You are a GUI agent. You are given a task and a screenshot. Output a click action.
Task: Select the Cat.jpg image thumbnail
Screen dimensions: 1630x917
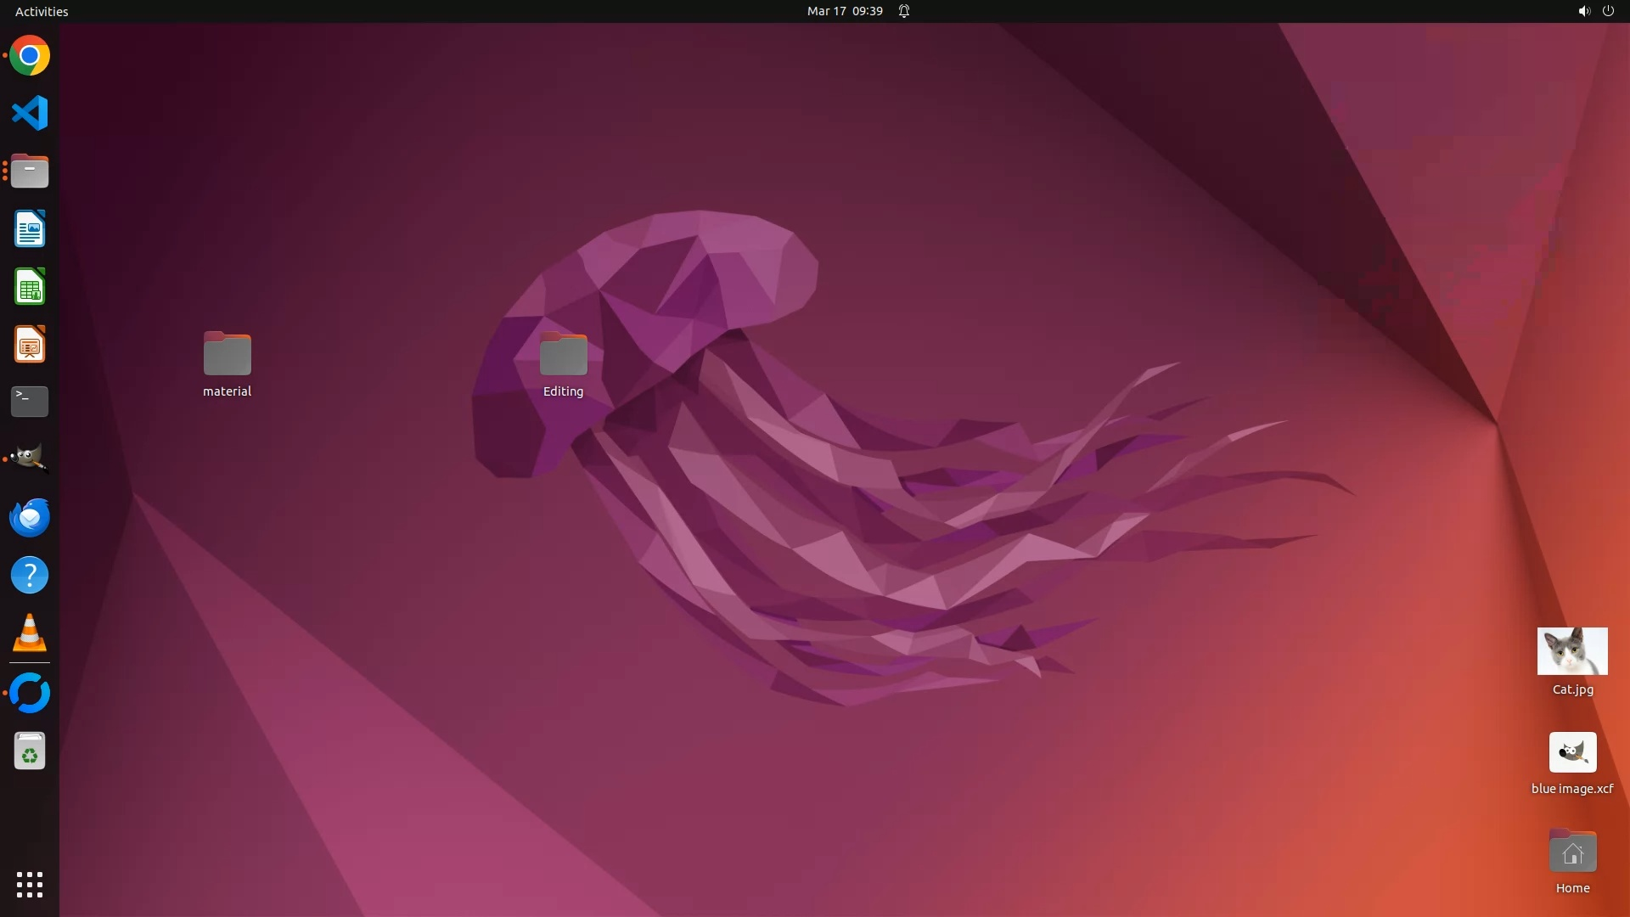1571,651
